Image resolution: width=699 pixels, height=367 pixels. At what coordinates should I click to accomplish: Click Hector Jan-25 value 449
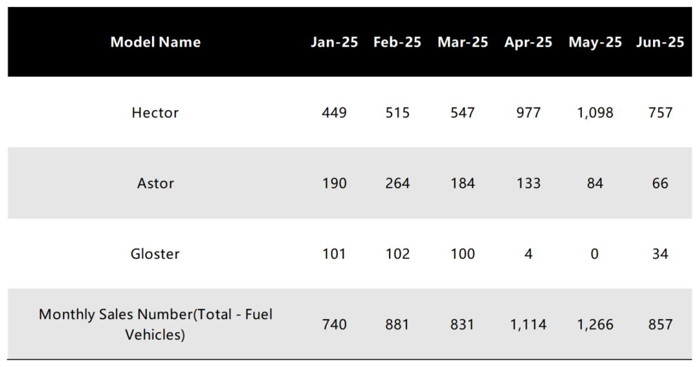(x=334, y=113)
